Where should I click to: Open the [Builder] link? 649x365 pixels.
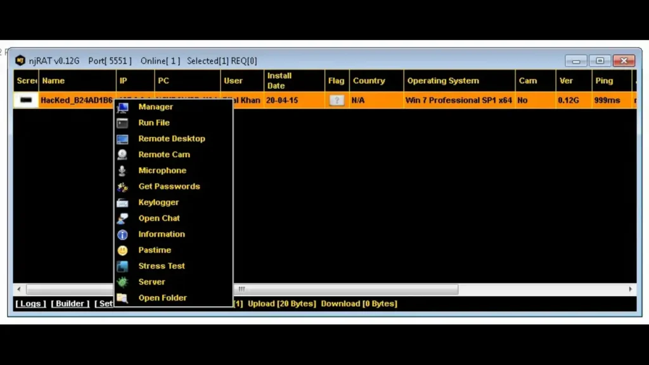pyautogui.click(x=70, y=304)
